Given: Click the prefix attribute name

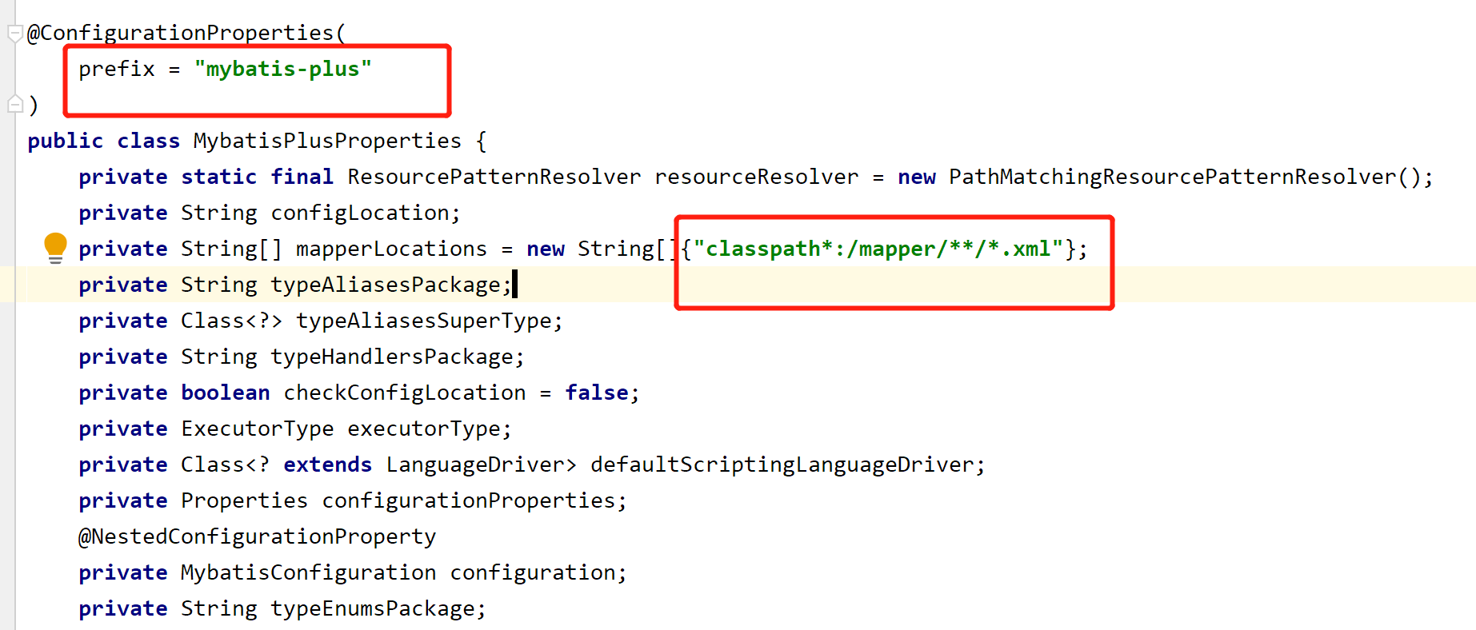Looking at the screenshot, I should [117, 69].
